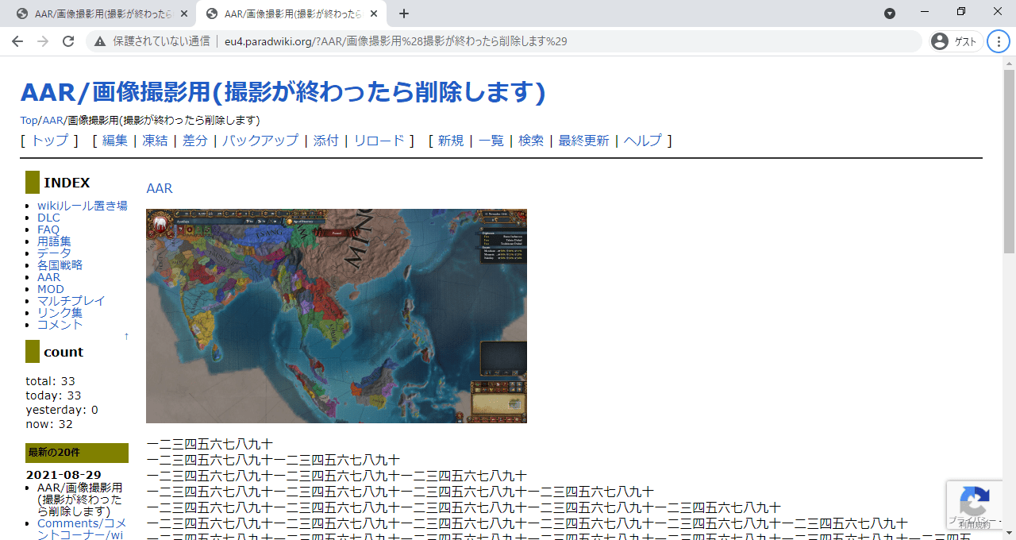This screenshot has width=1016, height=540.
Task: Close the first browser tab
Action: pos(184,13)
